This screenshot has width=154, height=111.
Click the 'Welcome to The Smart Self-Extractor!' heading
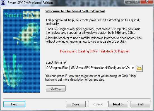tap(75, 11)
